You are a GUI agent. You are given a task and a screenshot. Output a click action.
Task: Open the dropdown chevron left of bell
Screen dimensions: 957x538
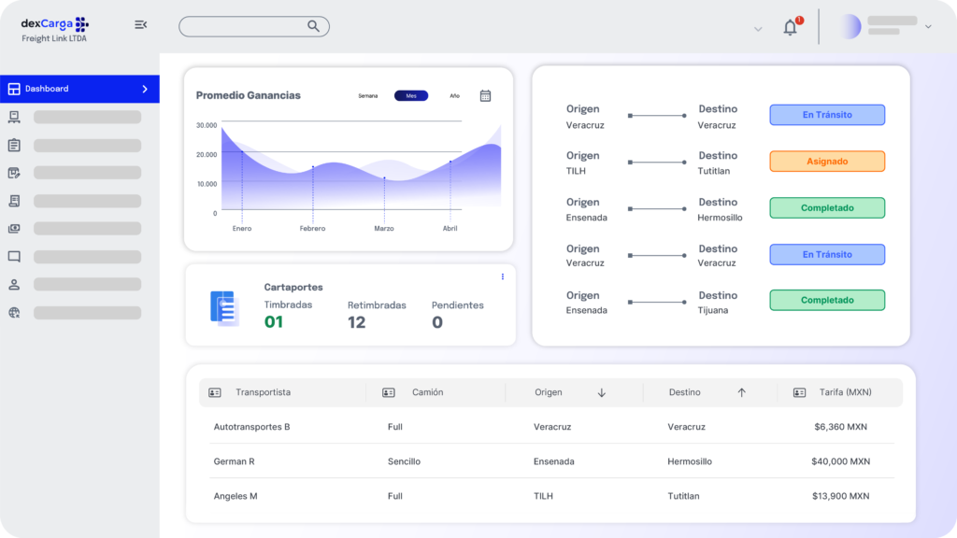758,29
